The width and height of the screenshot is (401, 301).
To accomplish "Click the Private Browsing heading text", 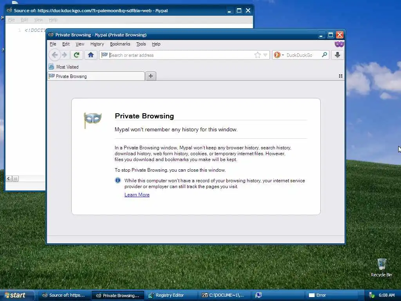I will tap(144, 116).
